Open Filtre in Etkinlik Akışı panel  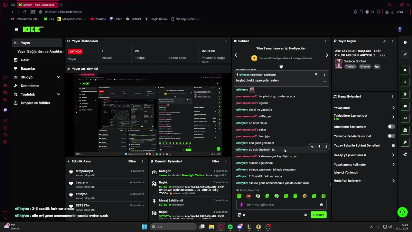[x=132, y=161]
